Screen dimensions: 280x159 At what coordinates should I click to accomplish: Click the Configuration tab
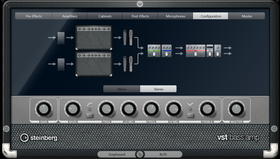(210, 16)
